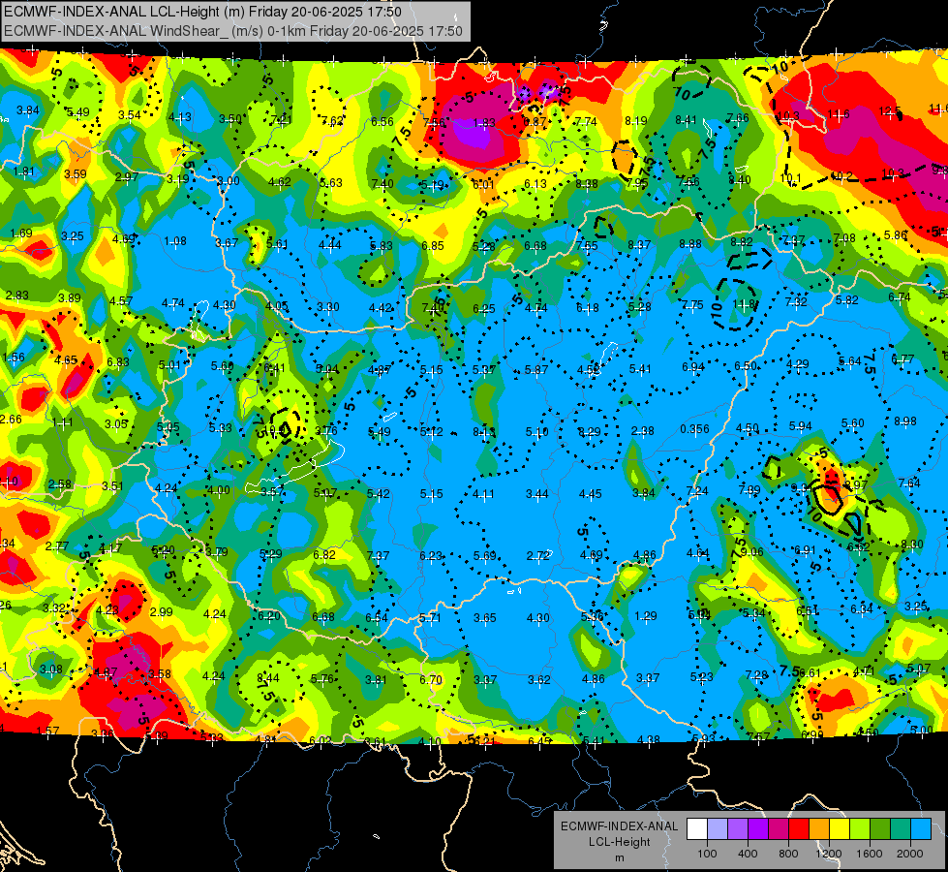Click the wind shear value 5.83

coord(381,246)
